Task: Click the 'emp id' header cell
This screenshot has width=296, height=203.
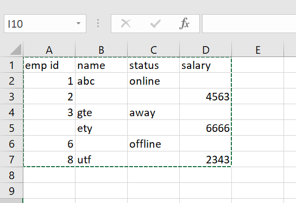Action: click(49, 65)
